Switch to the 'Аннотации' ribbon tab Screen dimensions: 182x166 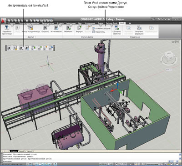click(x=71, y=23)
